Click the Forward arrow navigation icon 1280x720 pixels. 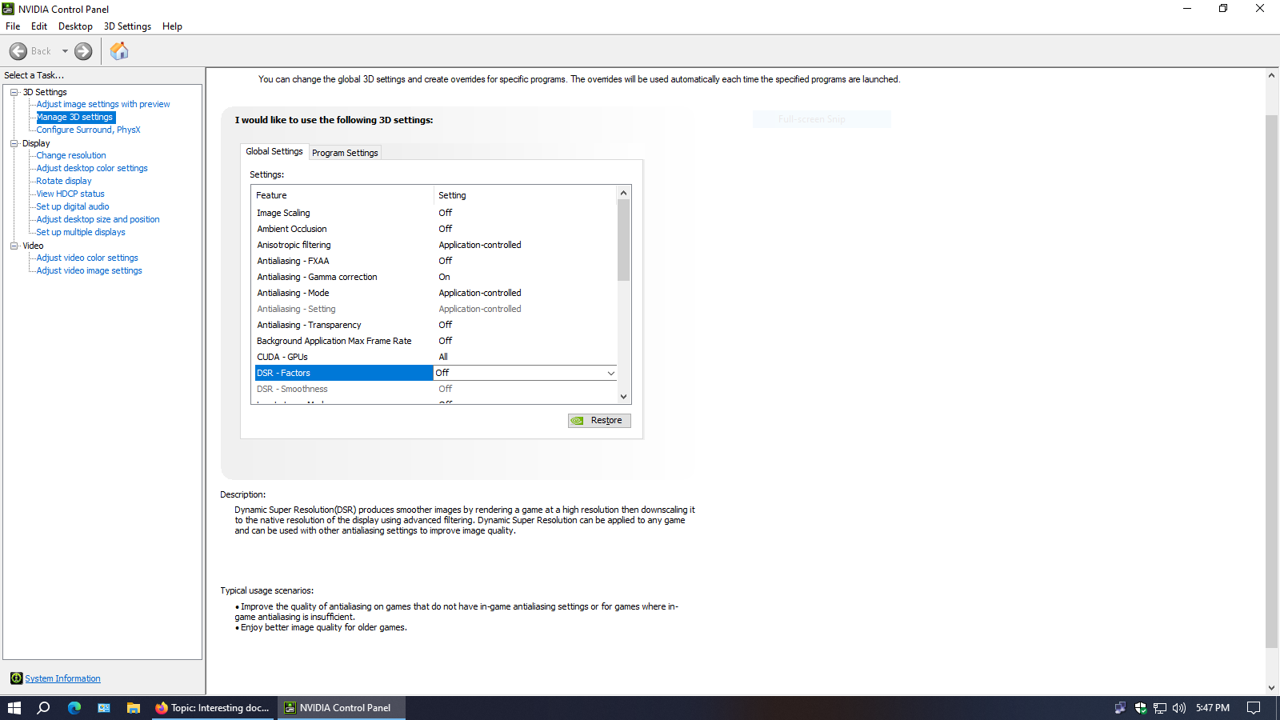(83, 51)
